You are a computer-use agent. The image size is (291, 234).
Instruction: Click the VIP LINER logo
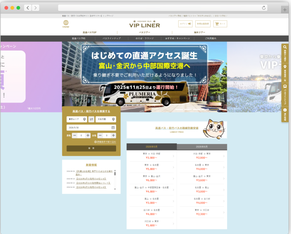pos(144,24)
